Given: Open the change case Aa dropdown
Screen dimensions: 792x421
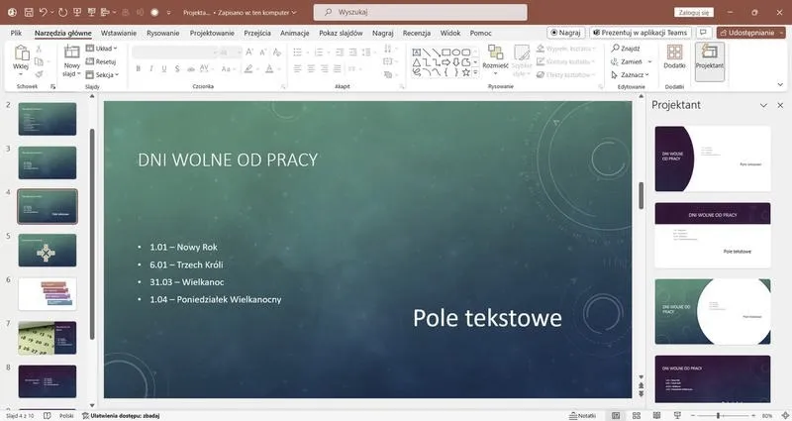Looking at the screenshot, I should pyautogui.click(x=228, y=68).
